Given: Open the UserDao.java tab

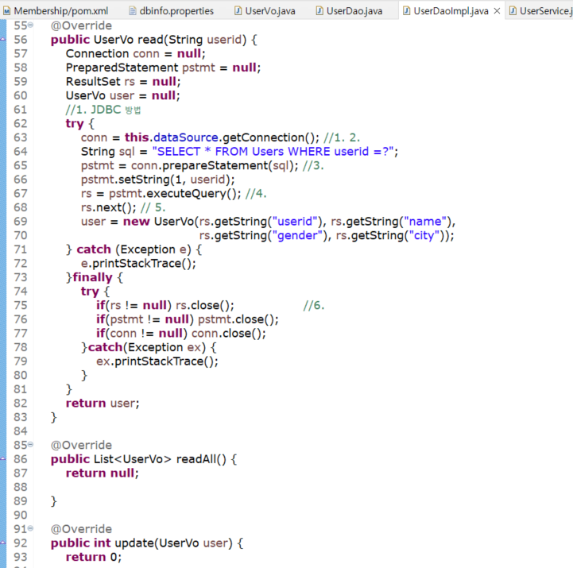Looking at the screenshot, I should [x=354, y=11].
